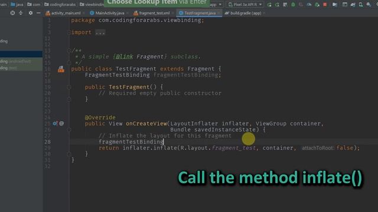Image resolution: width=378 pixels, height=212 pixels.
Task: Click the green Debug app bug icon
Action: [293, 5]
